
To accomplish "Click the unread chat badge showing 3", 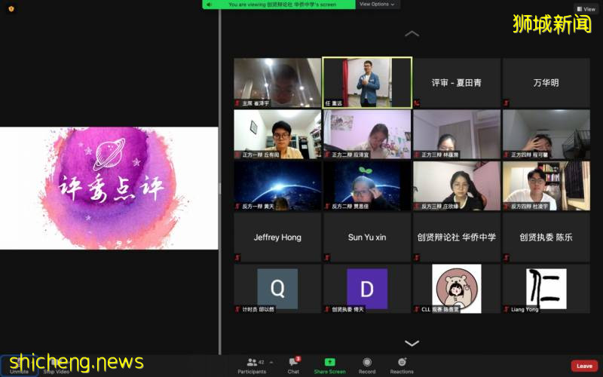I will point(298,359).
